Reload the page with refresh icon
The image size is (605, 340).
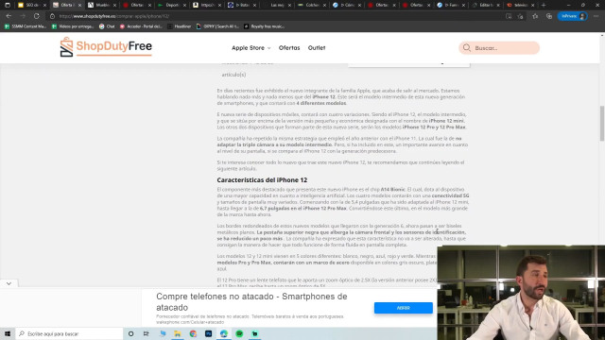36,16
